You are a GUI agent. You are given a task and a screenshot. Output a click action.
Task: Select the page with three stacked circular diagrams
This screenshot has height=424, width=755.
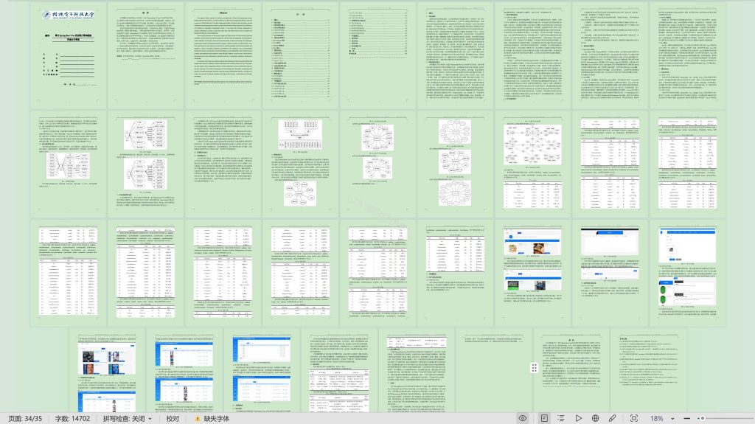(455, 164)
